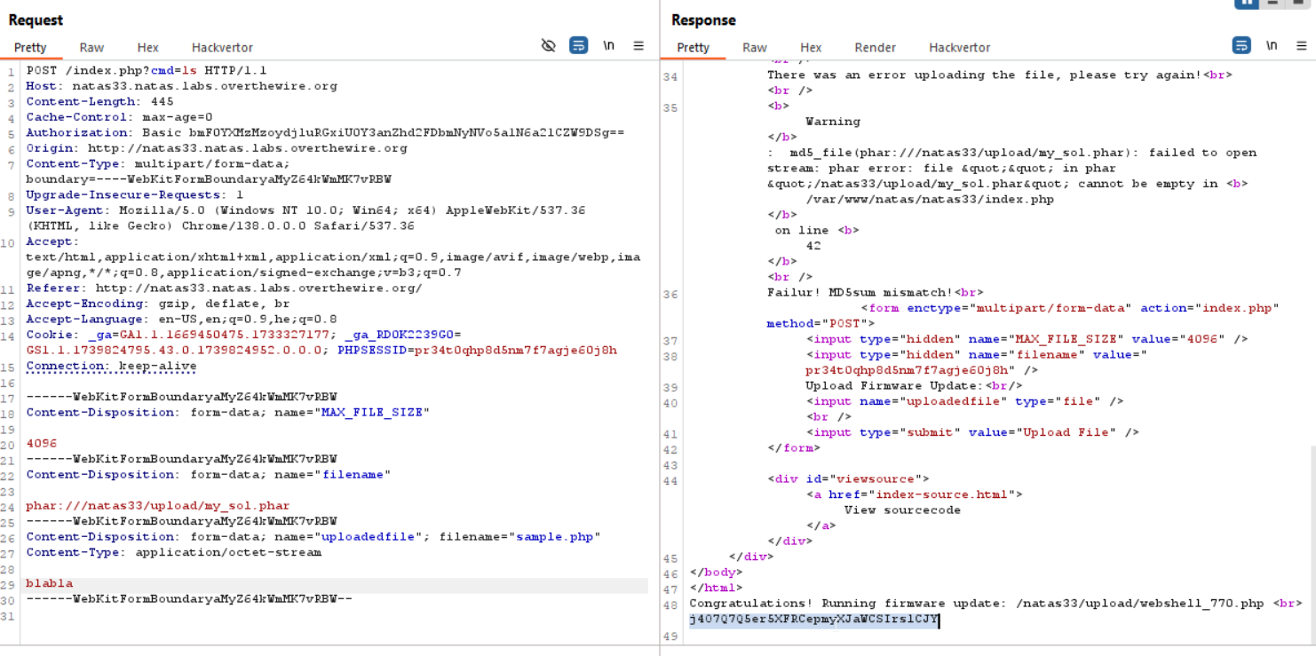Click the Authorization Basic header line
The image size is (1316, 656).
coord(325,132)
